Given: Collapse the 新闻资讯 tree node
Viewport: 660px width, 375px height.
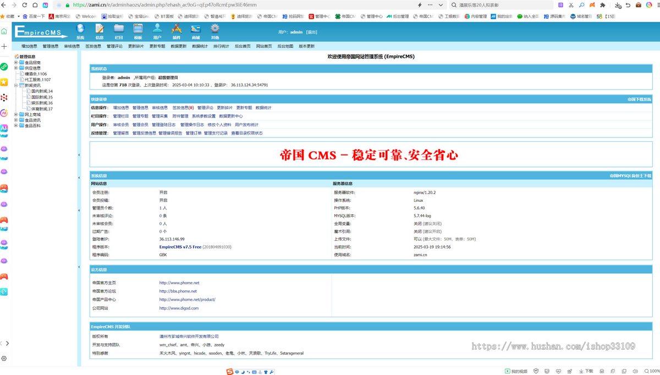Looking at the screenshot, I should point(16,86).
